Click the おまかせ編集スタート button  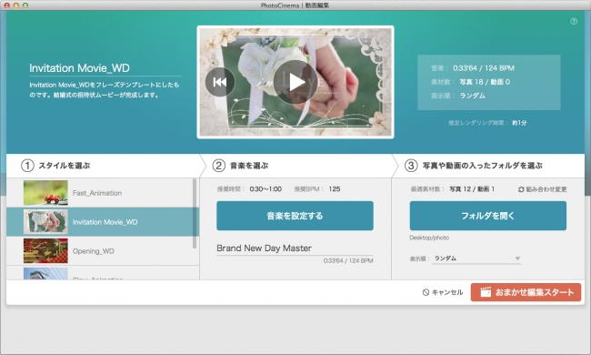[x=526, y=292]
